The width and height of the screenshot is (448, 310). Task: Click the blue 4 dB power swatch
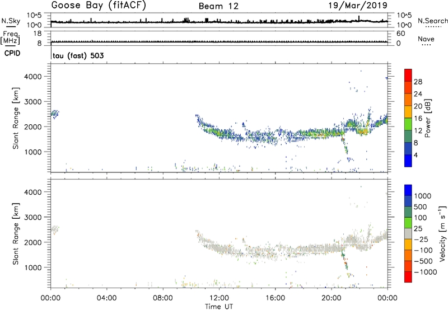pos(408,161)
